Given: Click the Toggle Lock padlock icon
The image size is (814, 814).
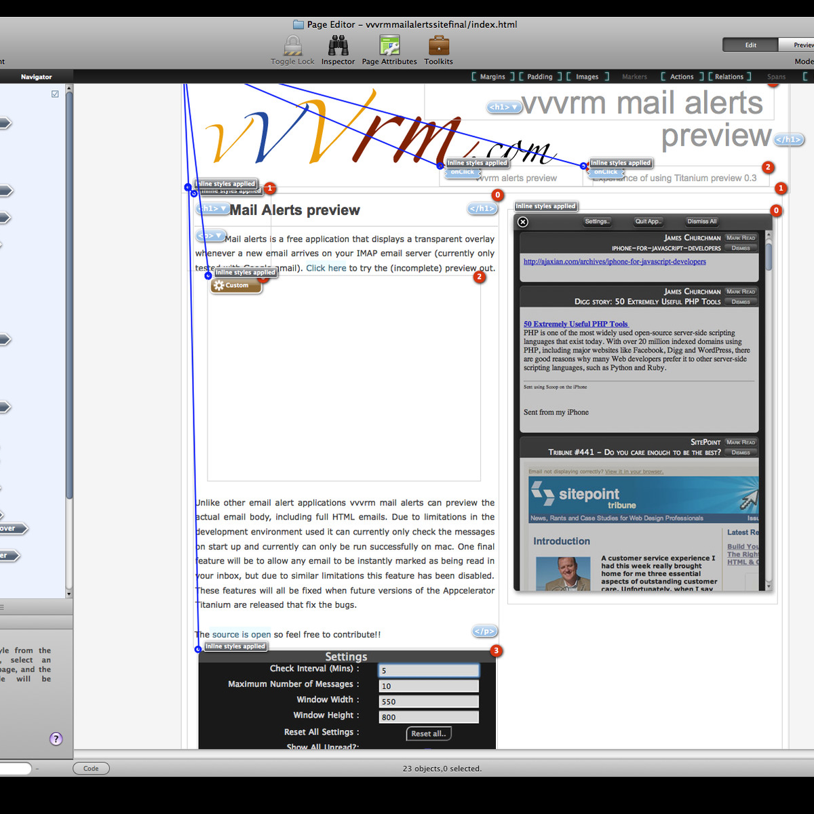Looking at the screenshot, I should coord(292,45).
